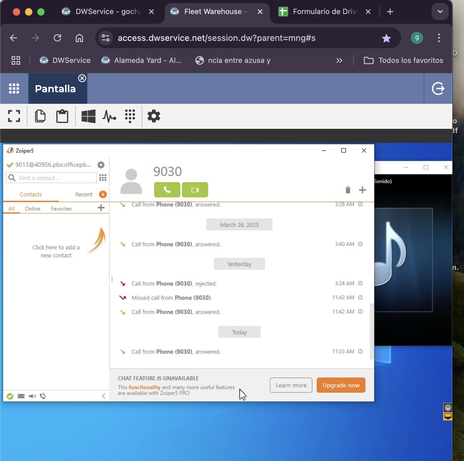
Task: Click the Upgrade now button
Action: click(341, 385)
